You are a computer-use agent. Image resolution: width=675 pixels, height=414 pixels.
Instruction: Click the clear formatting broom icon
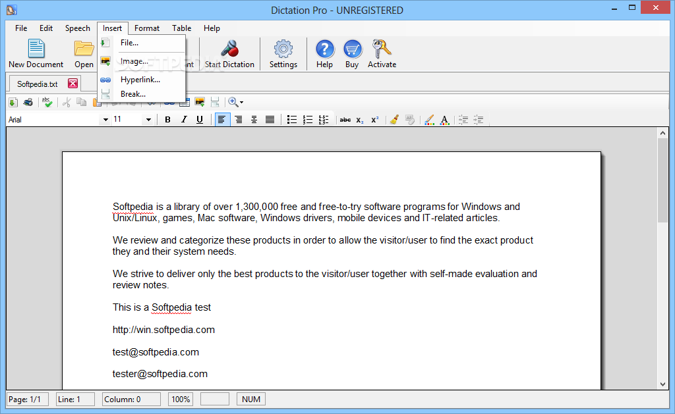[394, 120]
